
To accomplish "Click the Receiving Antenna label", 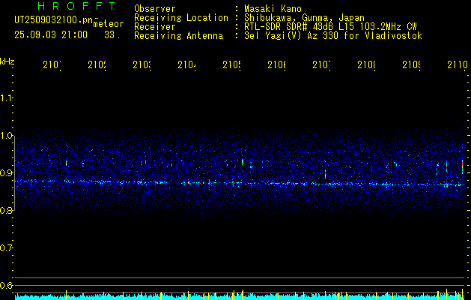I will pyautogui.click(x=178, y=36).
